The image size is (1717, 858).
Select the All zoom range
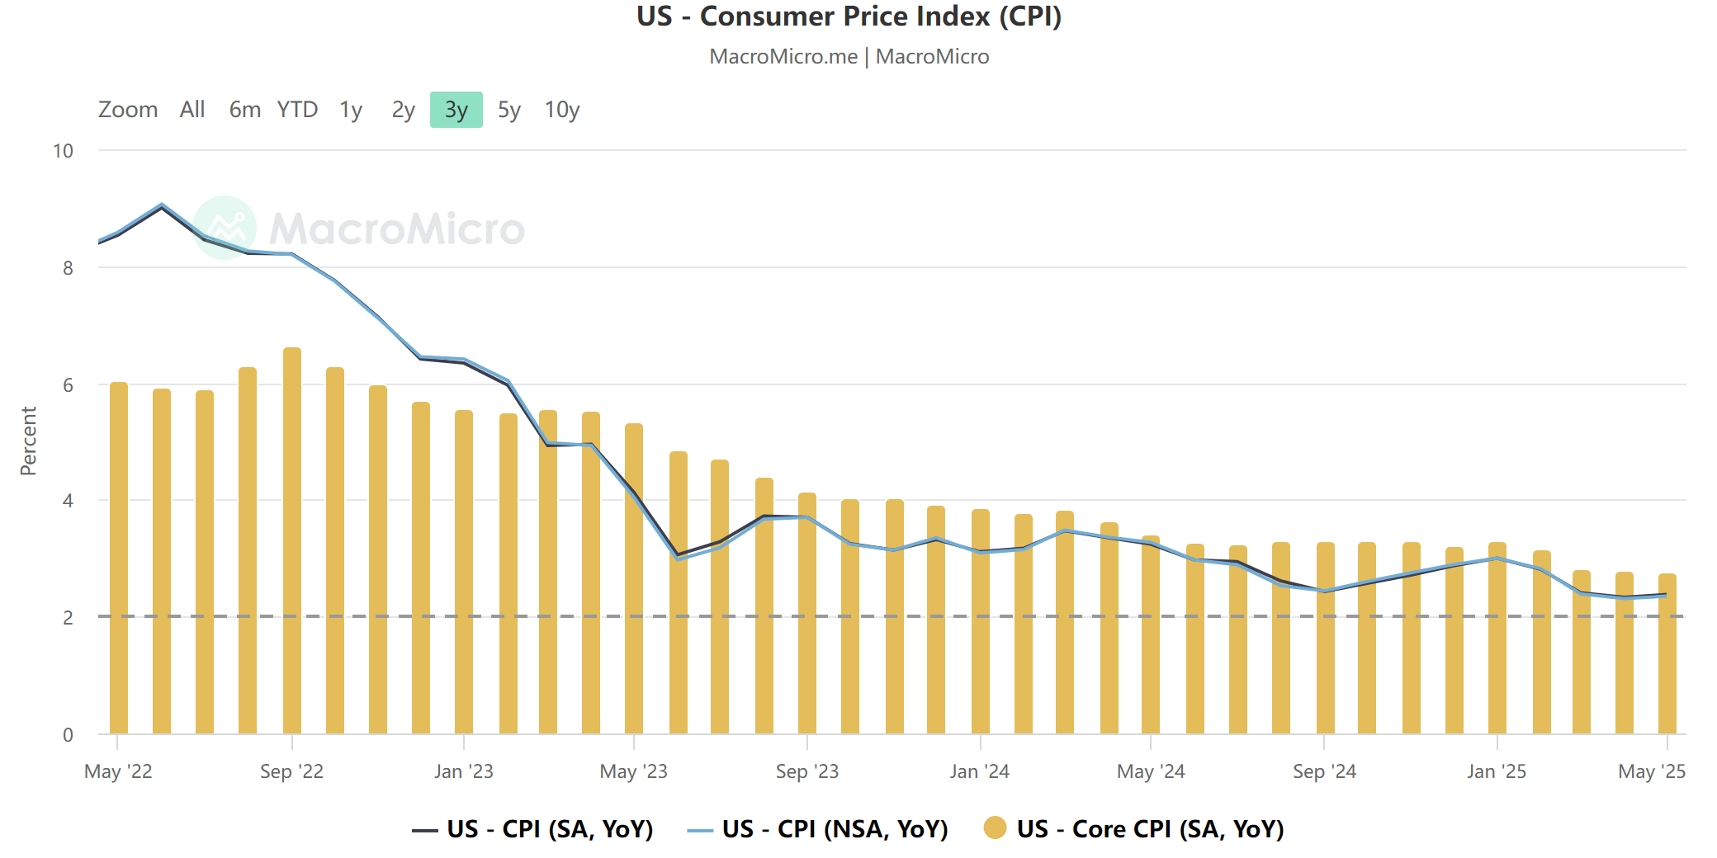(192, 110)
